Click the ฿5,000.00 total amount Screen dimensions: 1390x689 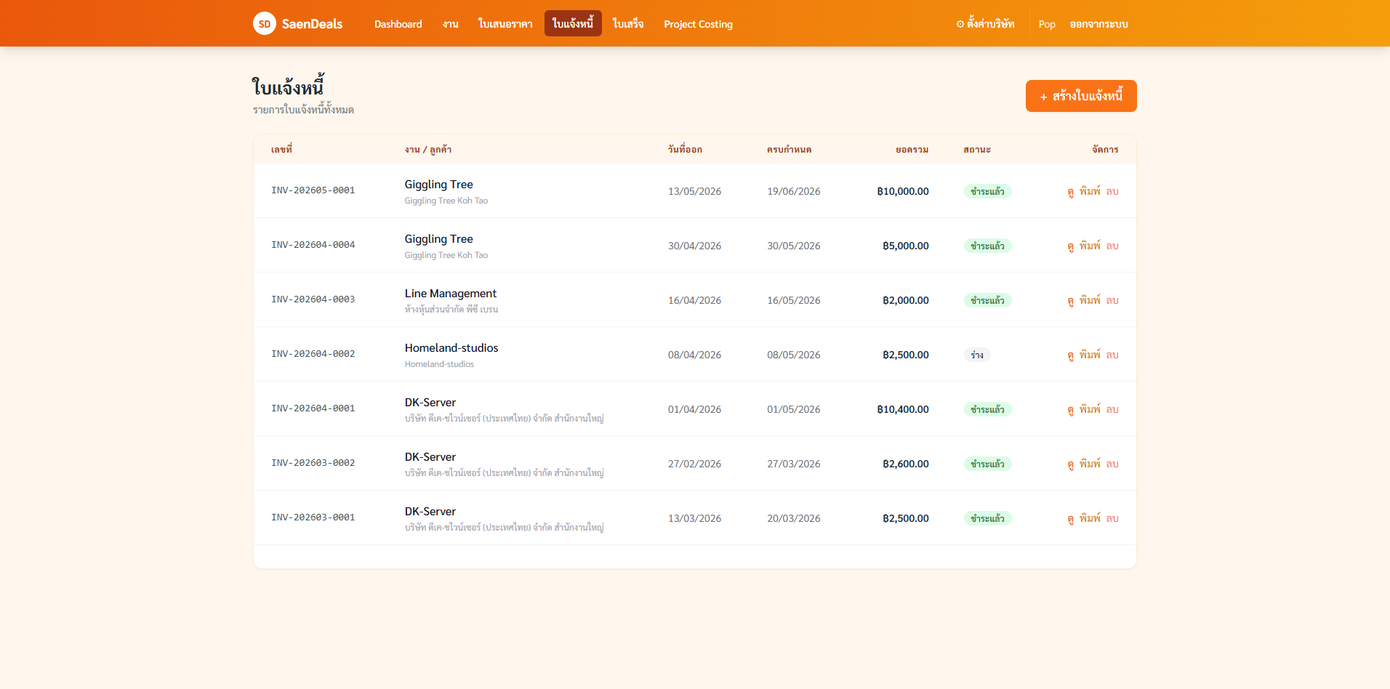[x=906, y=246]
